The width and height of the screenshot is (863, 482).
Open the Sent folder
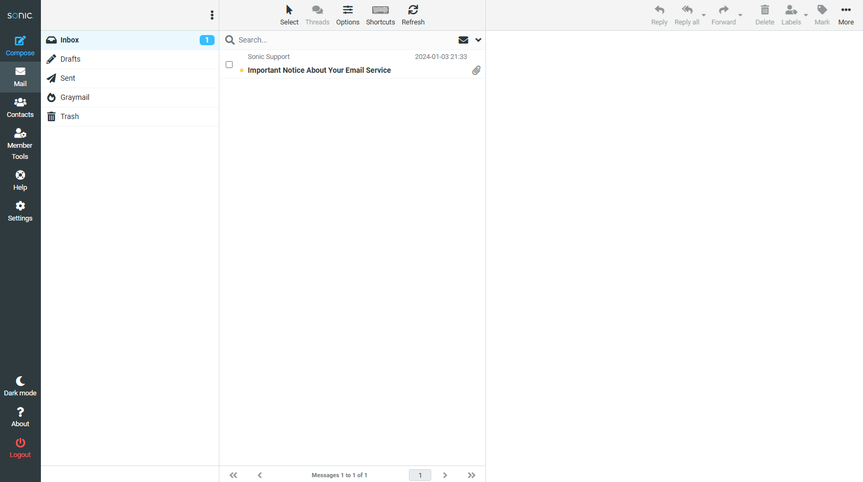click(130, 78)
